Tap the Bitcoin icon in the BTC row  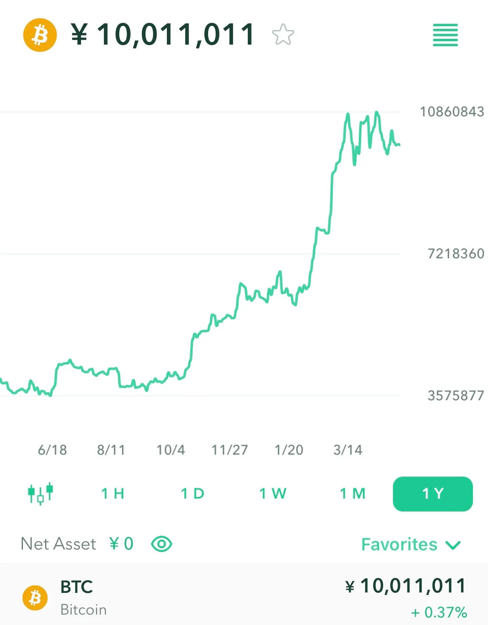pyautogui.click(x=35, y=598)
